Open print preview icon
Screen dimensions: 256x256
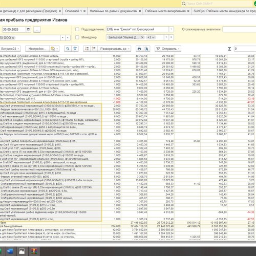click(146, 49)
